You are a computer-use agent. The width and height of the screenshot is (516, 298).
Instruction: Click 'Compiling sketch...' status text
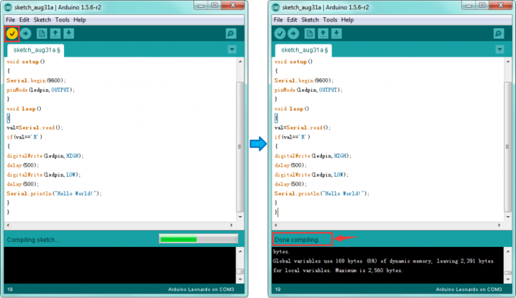coord(33,240)
